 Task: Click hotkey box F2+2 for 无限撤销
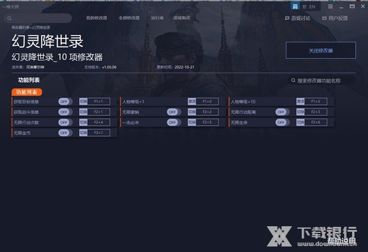(x=207, y=112)
